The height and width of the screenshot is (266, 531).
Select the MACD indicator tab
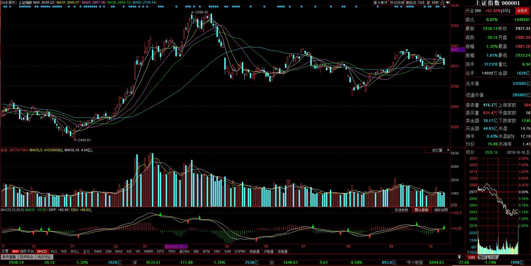[42, 251]
